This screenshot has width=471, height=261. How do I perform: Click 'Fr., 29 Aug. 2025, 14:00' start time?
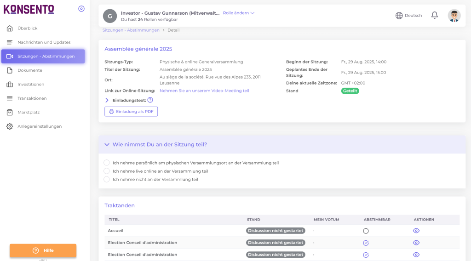click(x=364, y=62)
